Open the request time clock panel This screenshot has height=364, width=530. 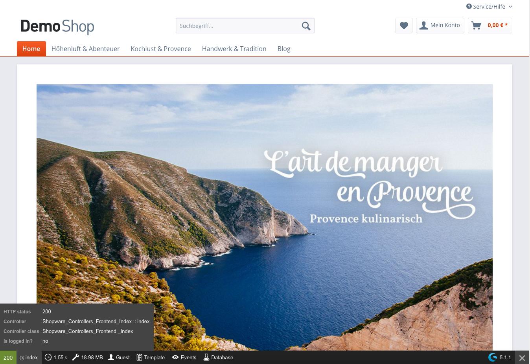pyautogui.click(x=56, y=357)
